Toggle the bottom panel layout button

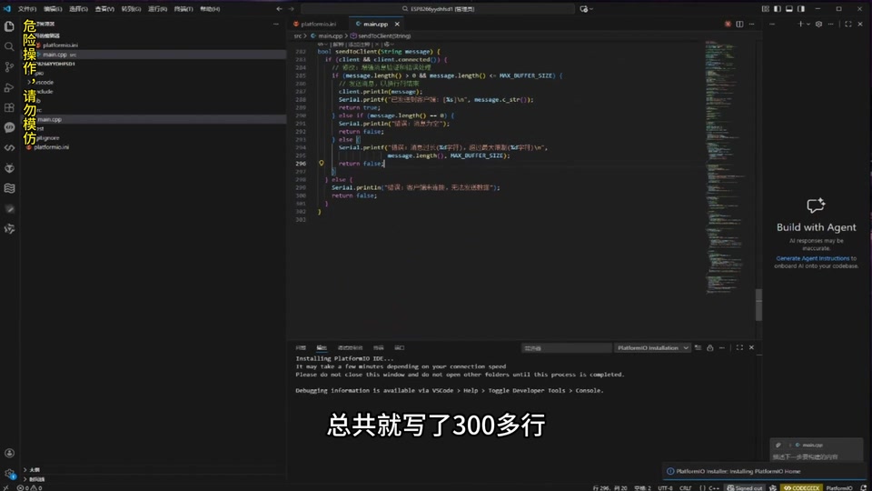789,9
